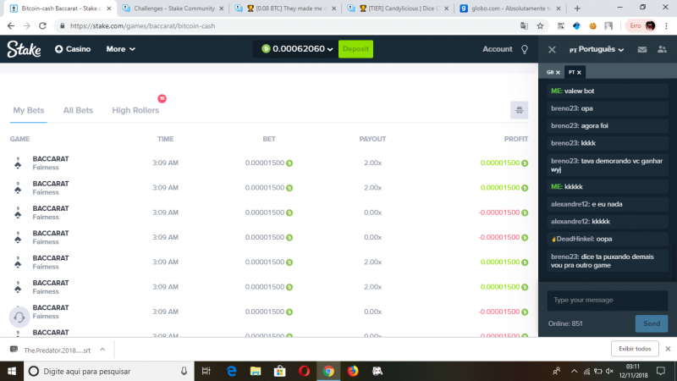Open Opera browser from taskbar

[x=304, y=371]
